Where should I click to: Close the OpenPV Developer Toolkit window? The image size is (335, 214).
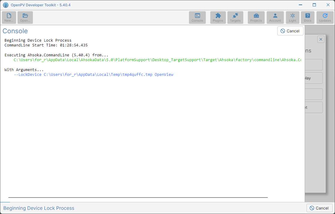pyautogui.click(x=328, y=5)
